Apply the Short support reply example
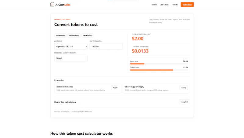Image resolution: width=244 pixels, height=138 pixels. pos(184,88)
